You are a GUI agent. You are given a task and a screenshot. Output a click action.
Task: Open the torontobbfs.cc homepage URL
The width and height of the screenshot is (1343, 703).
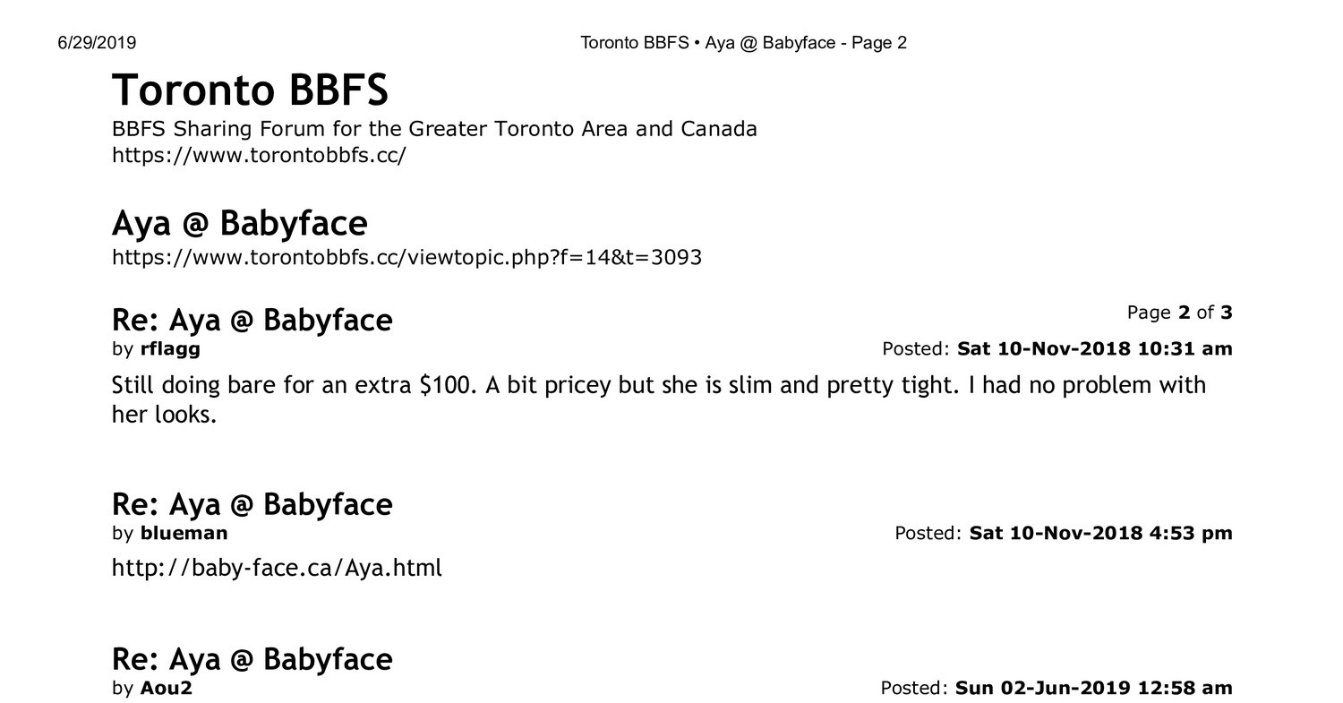(259, 155)
